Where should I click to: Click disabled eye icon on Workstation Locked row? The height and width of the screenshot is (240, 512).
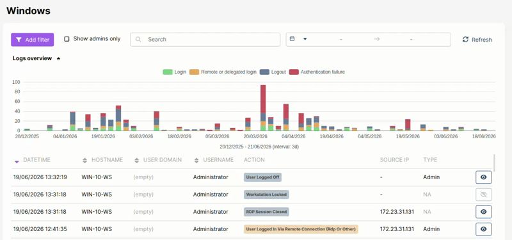483,195
